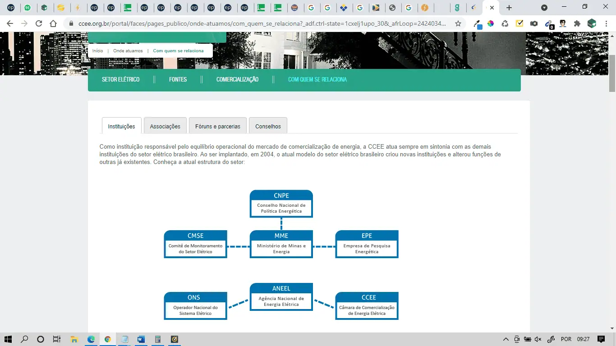Open the browser home page
The image size is (616, 346).
click(x=53, y=23)
